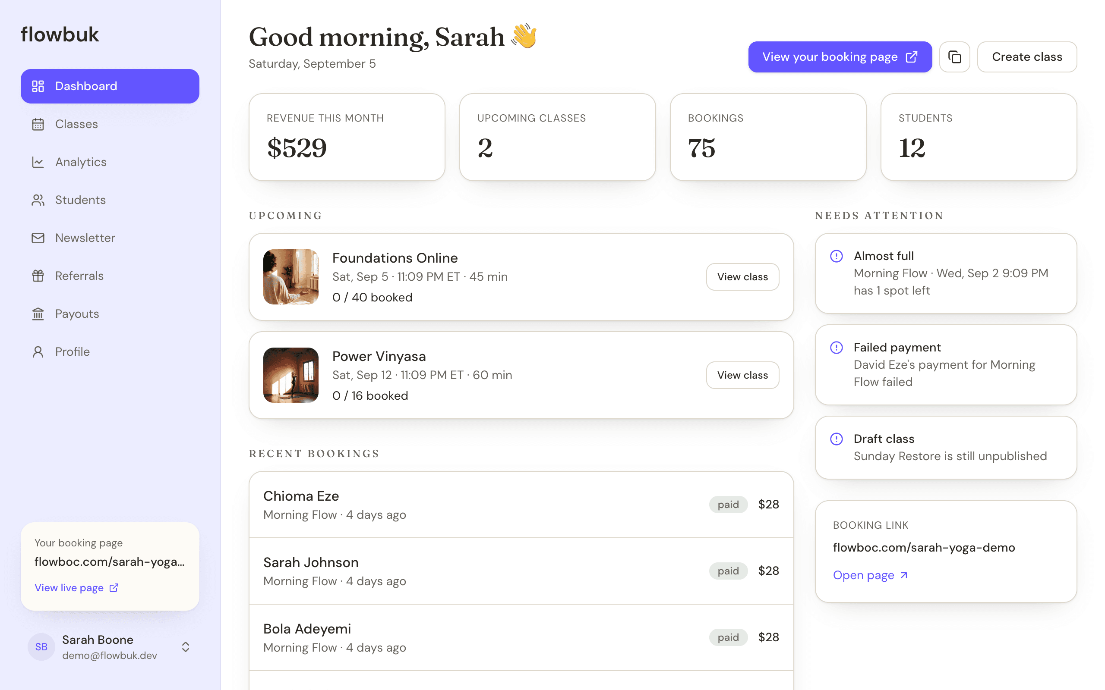Click the Create class button

[x=1027, y=57]
